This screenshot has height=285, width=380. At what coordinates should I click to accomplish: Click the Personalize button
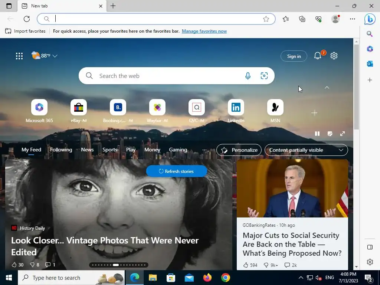click(239, 150)
